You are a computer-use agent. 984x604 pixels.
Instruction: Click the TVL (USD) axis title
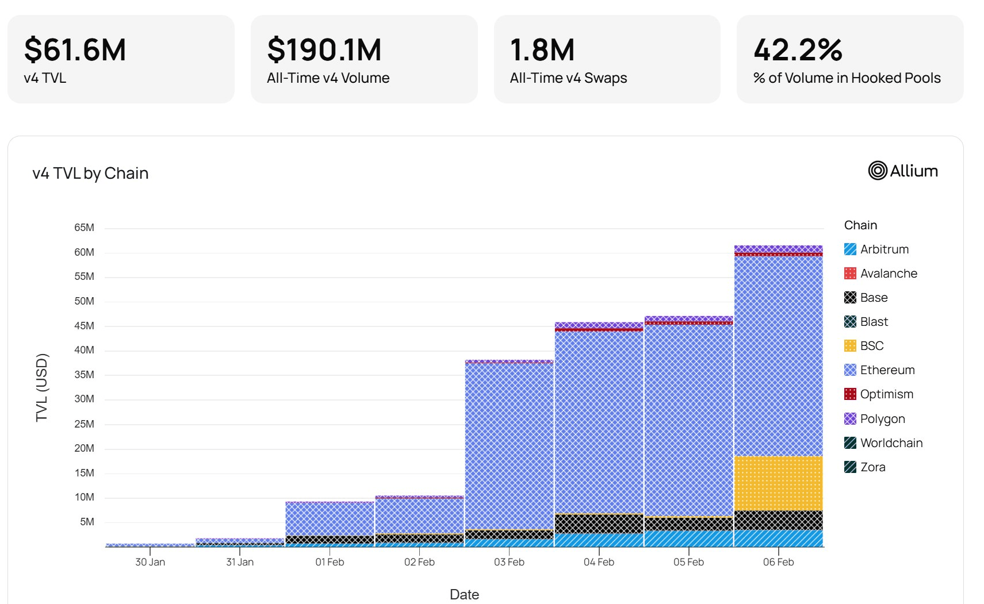42,387
